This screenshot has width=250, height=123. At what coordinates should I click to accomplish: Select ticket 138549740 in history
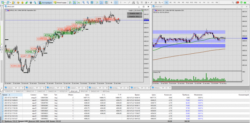(44, 103)
